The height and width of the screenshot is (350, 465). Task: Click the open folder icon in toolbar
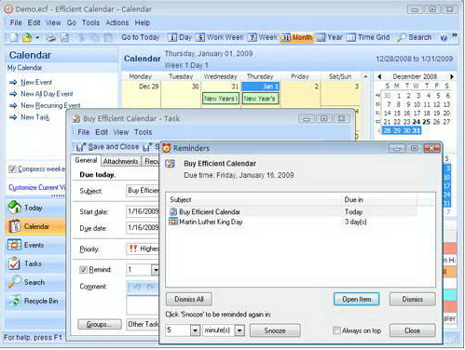point(27,37)
